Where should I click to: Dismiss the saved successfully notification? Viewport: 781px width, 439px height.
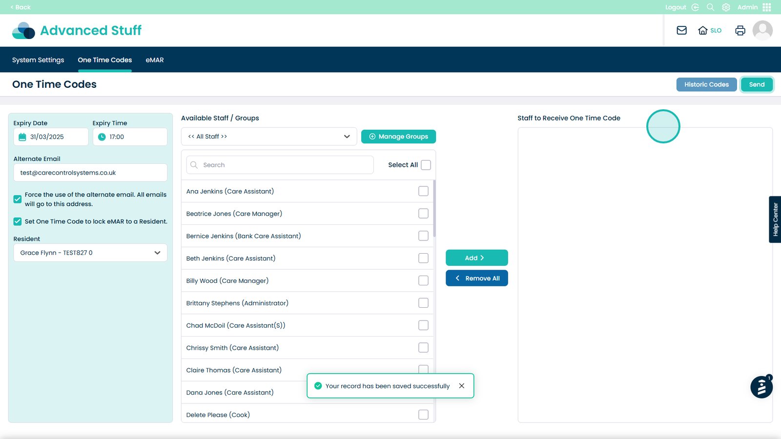pos(461,386)
